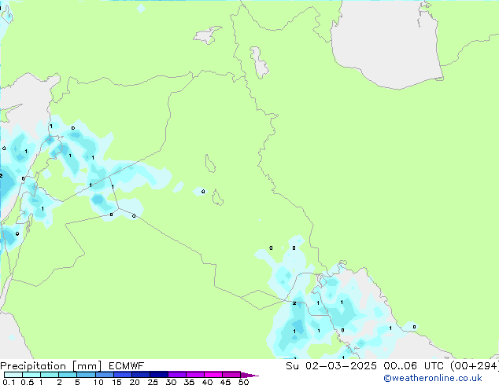The image size is (499, 385).
Task: Click Lake Van gray shape
Action: (207, 35)
